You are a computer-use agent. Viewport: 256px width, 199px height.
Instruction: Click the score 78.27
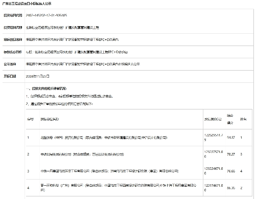coord(231,154)
